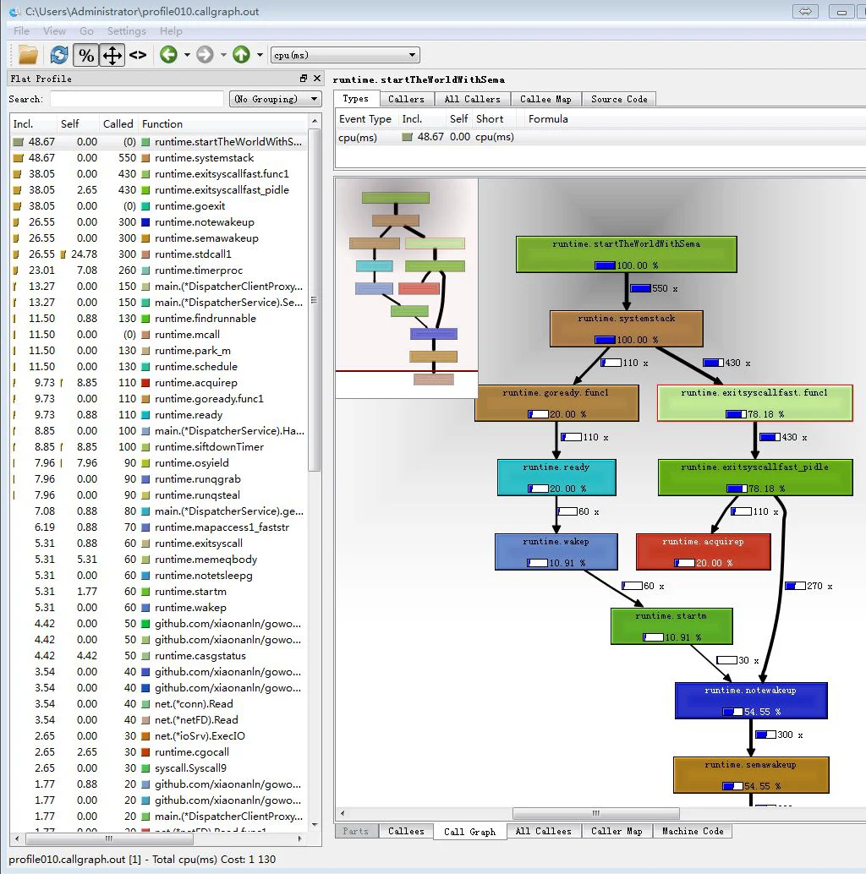
Task: Toggle relative percentage cost display
Action: (85, 55)
